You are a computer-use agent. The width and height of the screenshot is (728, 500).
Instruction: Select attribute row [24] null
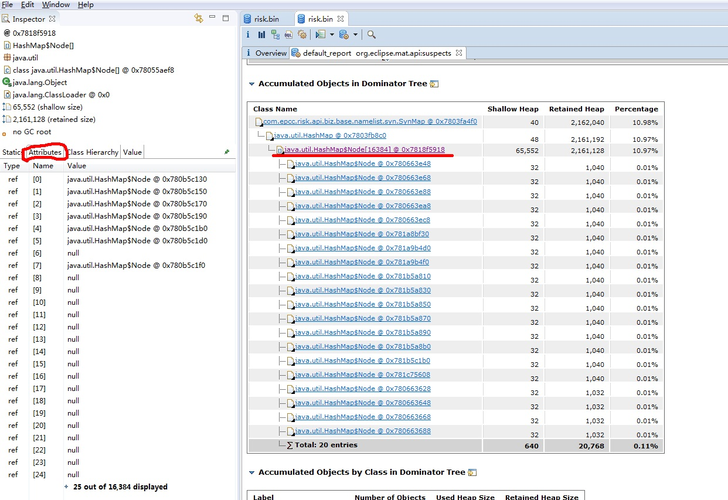(x=118, y=475)
